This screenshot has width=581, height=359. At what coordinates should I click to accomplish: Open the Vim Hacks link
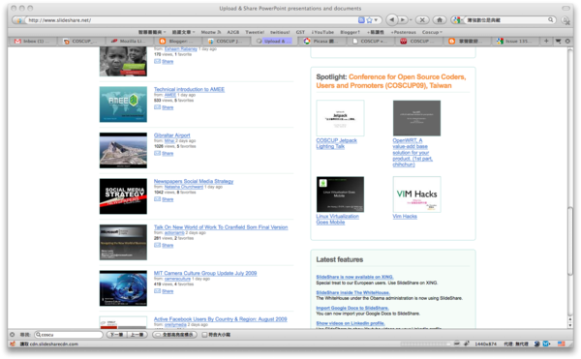[x=405, y=216]
